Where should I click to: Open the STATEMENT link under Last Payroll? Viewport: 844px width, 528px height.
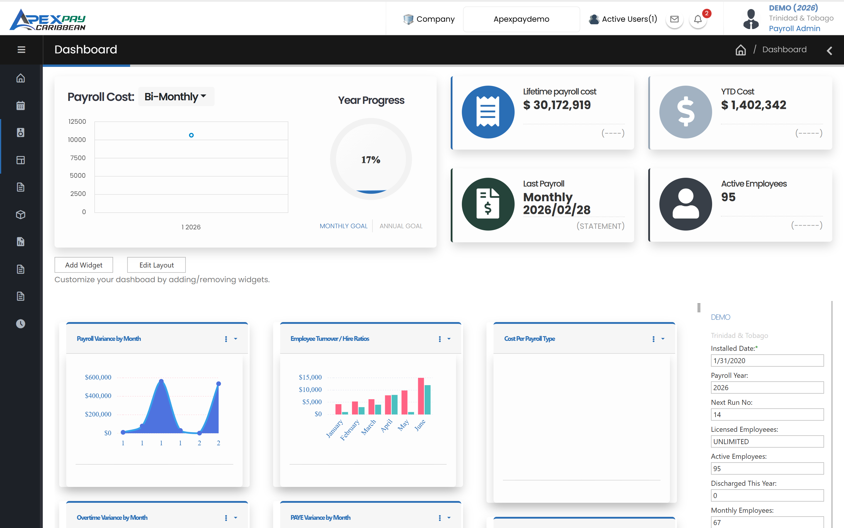pos(600,226)
